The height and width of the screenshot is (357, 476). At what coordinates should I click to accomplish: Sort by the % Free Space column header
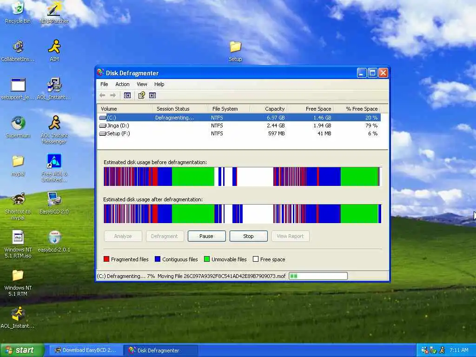click(x=357, y=109)
